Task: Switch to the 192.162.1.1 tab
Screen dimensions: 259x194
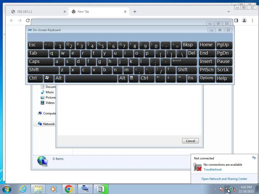Action: coord(37,12)
